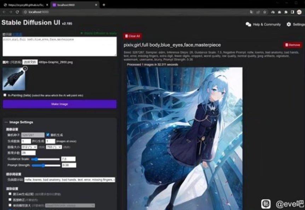Click the Settings gear icon

point(289,24)
